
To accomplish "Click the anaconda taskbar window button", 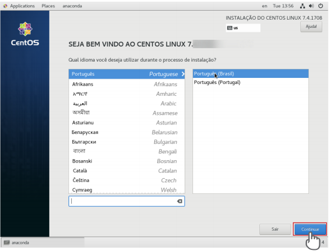I will 43,243.
